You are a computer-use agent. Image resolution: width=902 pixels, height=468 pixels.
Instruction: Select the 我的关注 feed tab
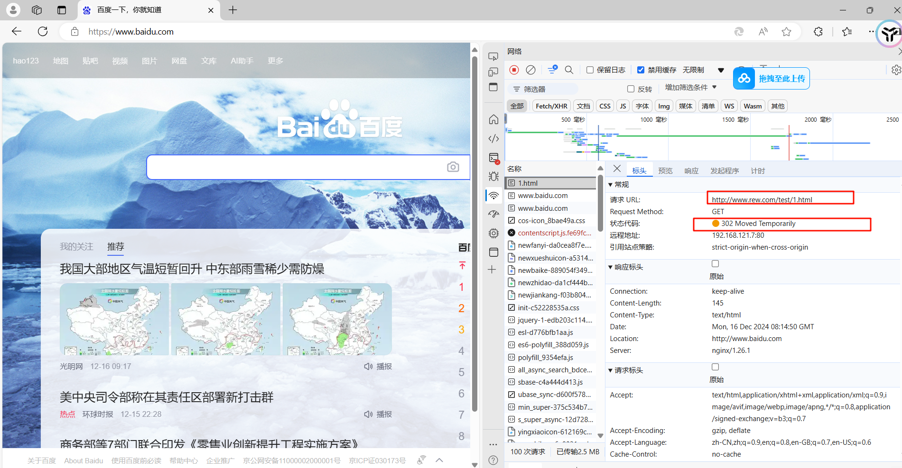(x=76, y=246)
